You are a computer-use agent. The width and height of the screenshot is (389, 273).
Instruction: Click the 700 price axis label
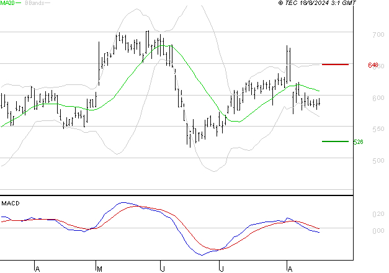(378, 35)
